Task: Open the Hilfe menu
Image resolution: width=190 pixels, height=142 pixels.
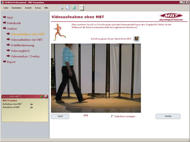Action: pyautogui.click(x=46, y=8)
